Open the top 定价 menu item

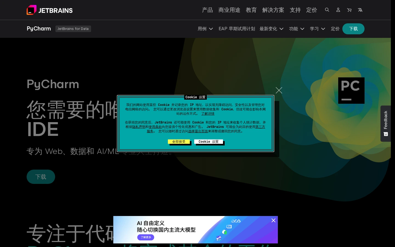[312, 10]
